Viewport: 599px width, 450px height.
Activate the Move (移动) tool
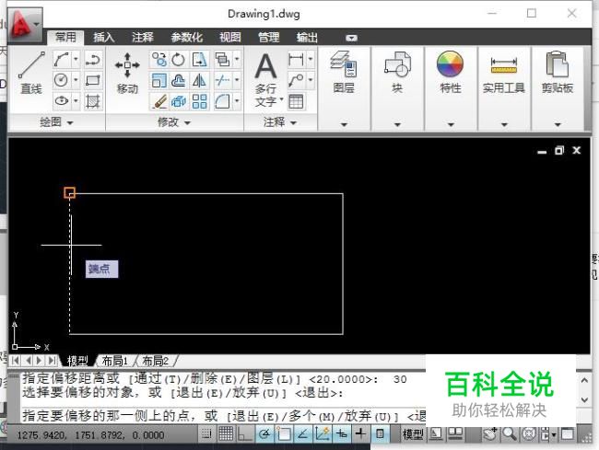tap(127, 74)
